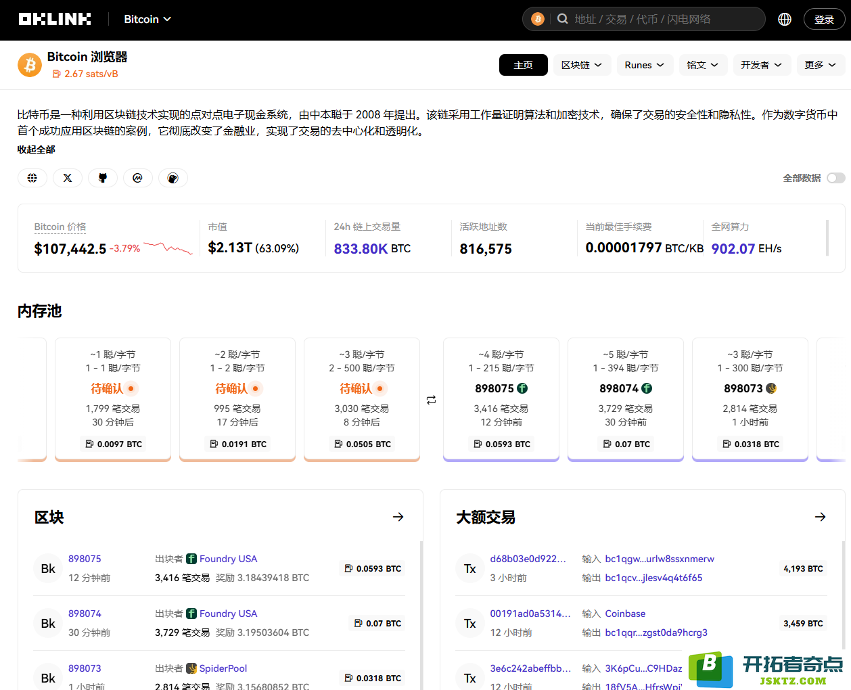Expand the 区块链 menu
The height and width of the screenshot is (690, 851).
point(582,65)
